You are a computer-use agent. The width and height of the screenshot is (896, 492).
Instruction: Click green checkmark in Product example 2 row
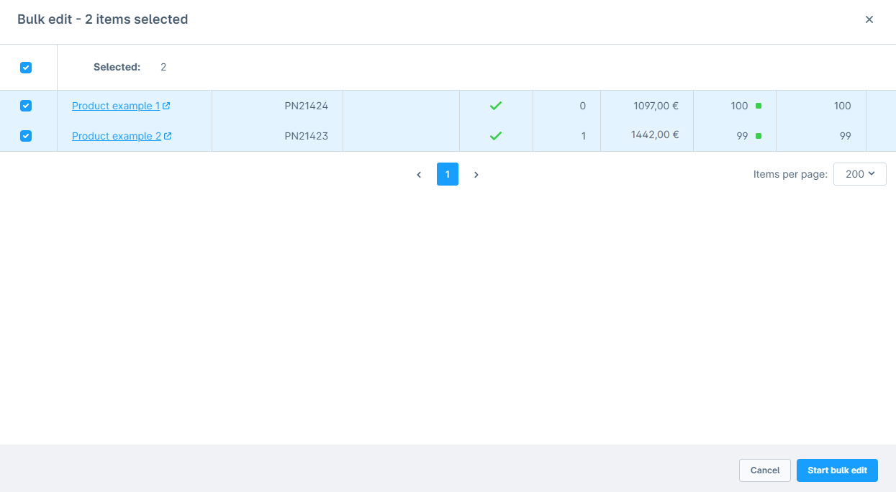495,136
